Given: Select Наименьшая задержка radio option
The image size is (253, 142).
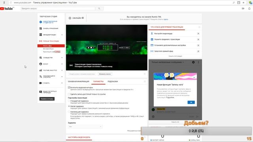Looking at the screenshot, I should (69, 112).
